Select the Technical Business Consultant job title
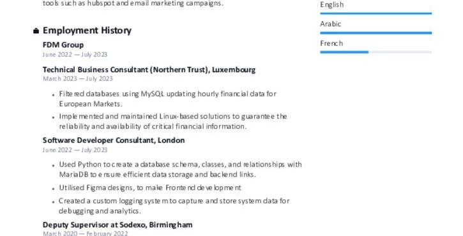463x236 pixels. pos(149,70)
